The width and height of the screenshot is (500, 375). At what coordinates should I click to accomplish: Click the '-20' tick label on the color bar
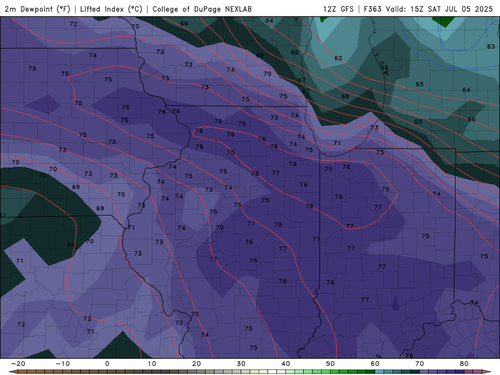(18, 364)
